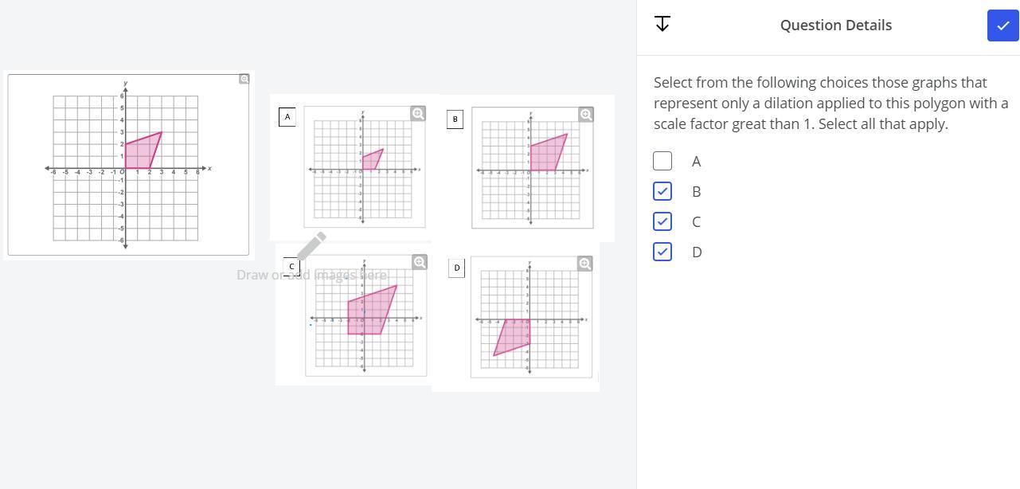Enlarge graph D with zoom icon
The image size is (1020, 489).
coord(585,264)
